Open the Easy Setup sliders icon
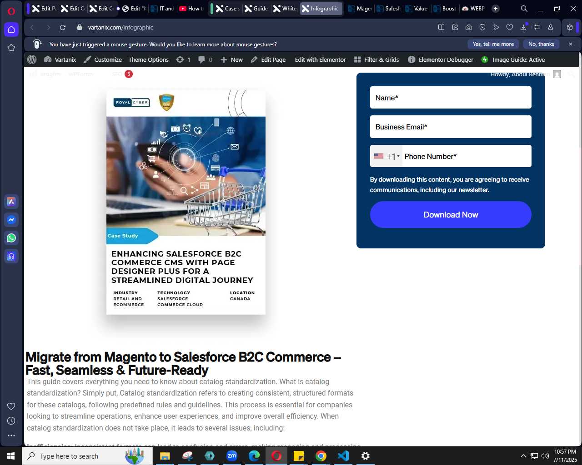This screenshot has height=465, width=582. pyautogui.click(x=537, y=27)
